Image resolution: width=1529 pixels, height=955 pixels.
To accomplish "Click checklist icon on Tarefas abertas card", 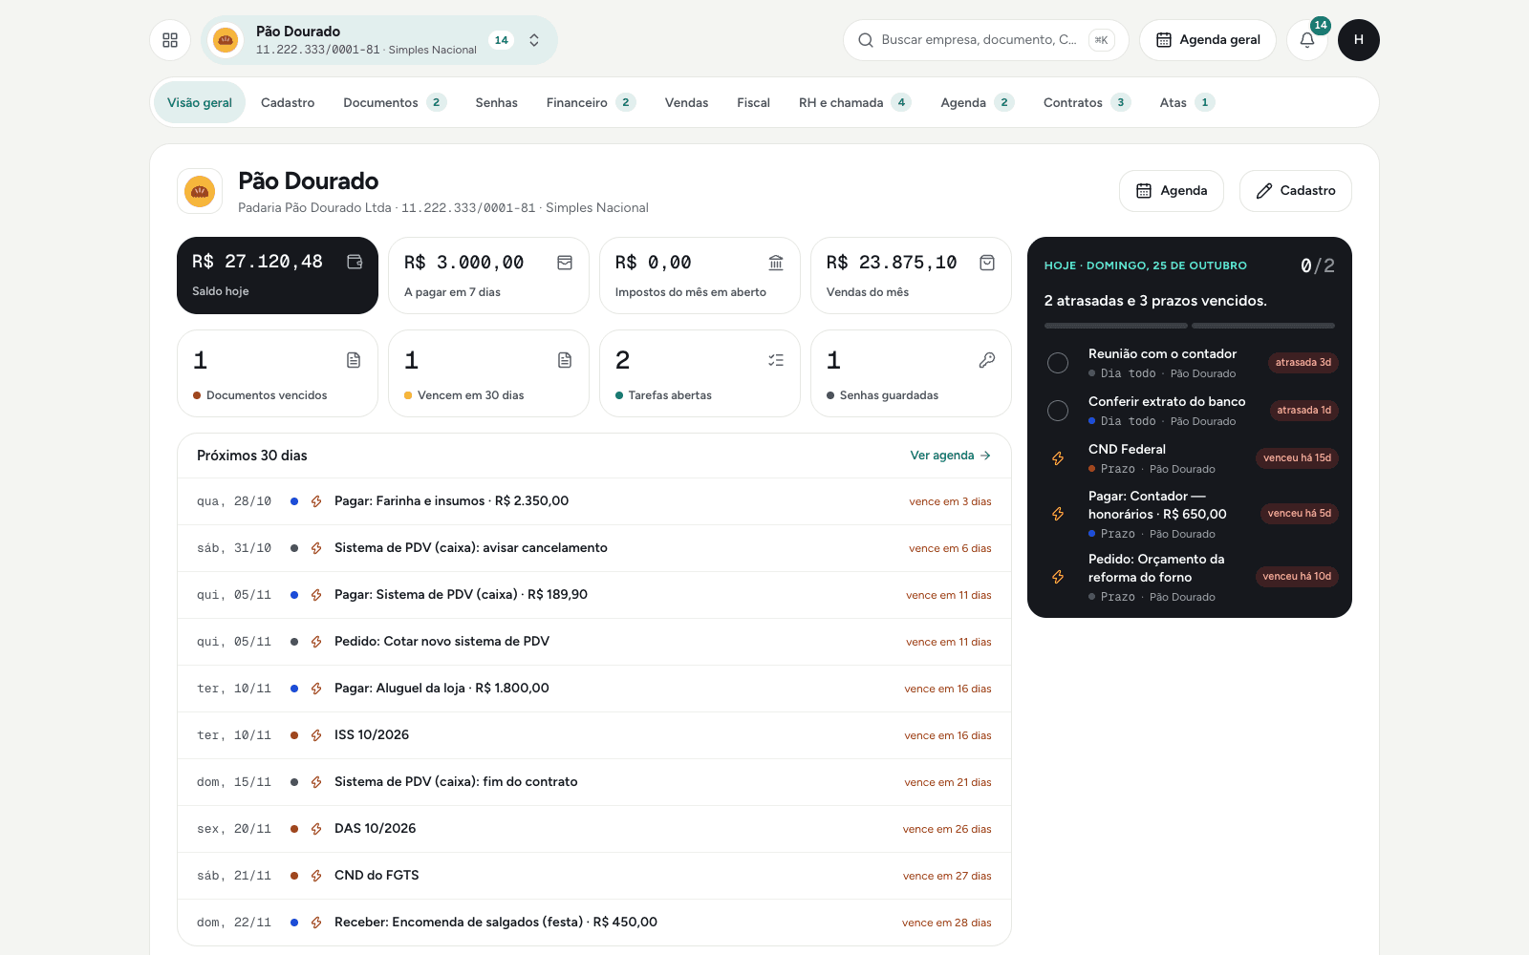I will pyautogui.click(x=776, y=360).
